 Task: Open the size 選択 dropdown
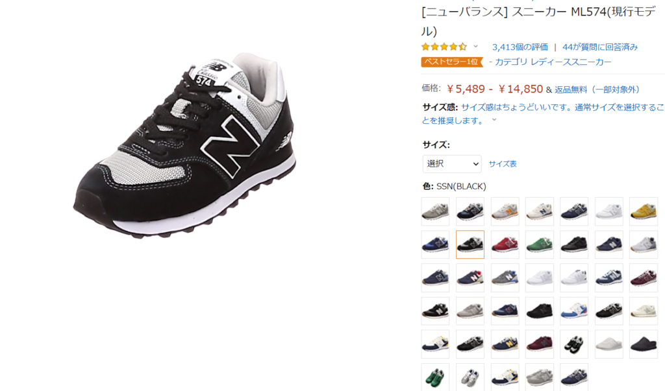[452, 164]
